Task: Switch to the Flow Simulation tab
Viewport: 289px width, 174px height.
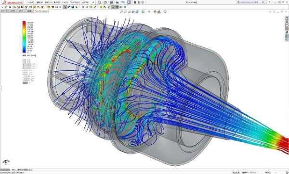Action: [41, 11]
